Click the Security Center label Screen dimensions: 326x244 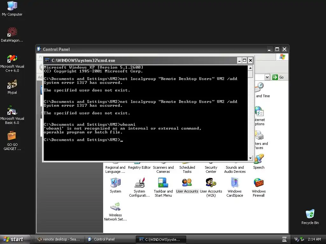[211, 170]
